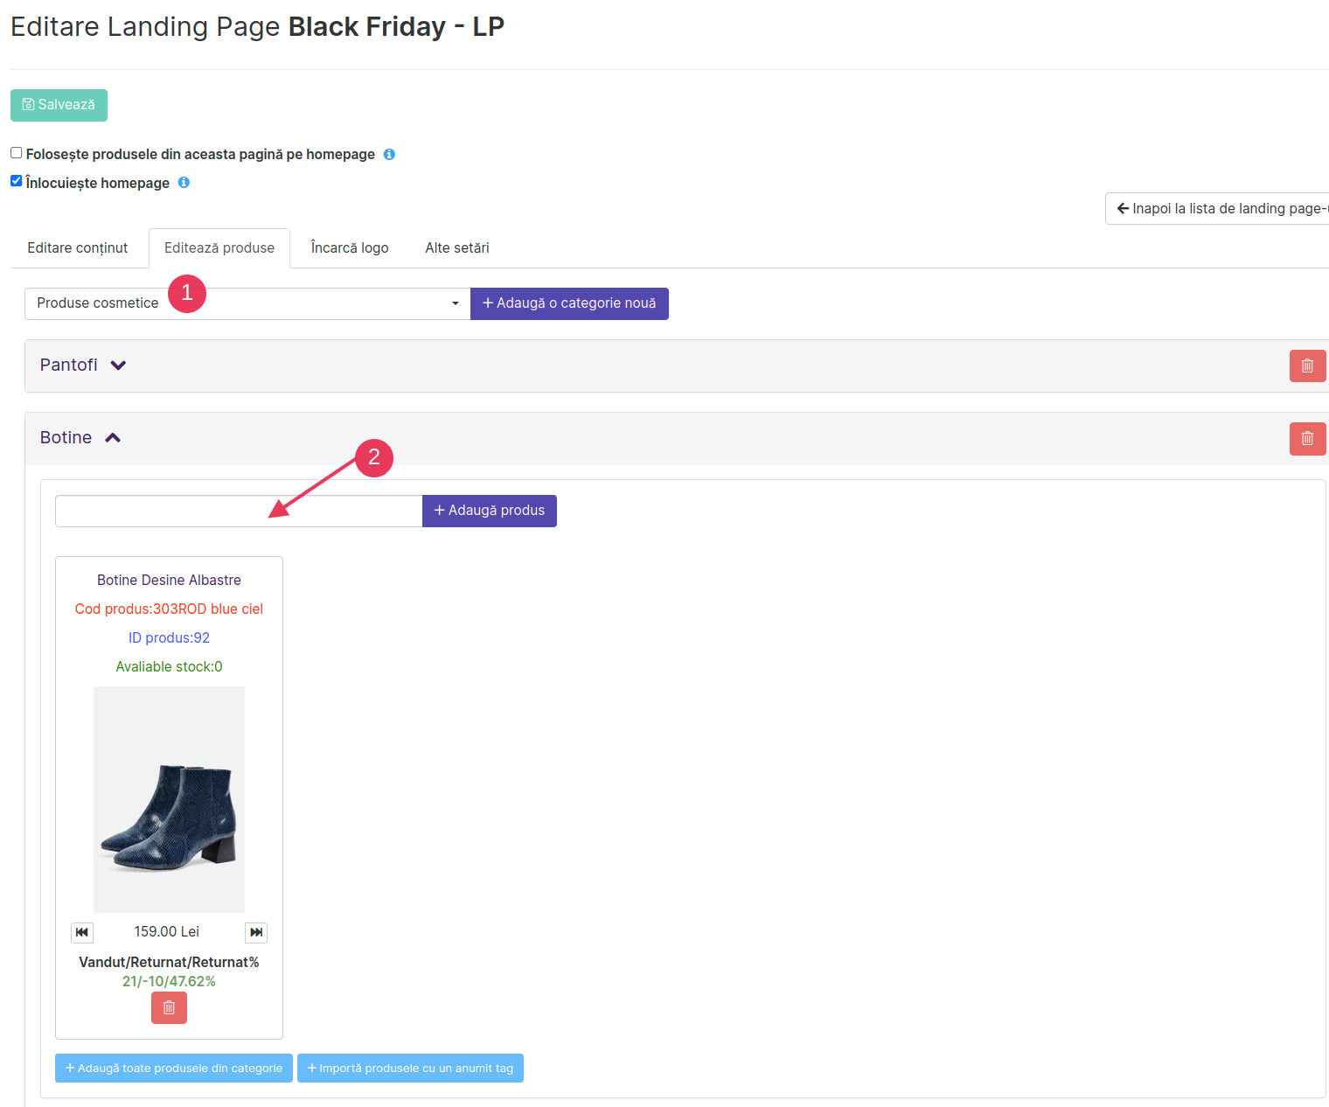Click the '159.00 Lei' price text
Image resolution: width=1329 pixels, height=1107 pixels.
click(167, 932)
